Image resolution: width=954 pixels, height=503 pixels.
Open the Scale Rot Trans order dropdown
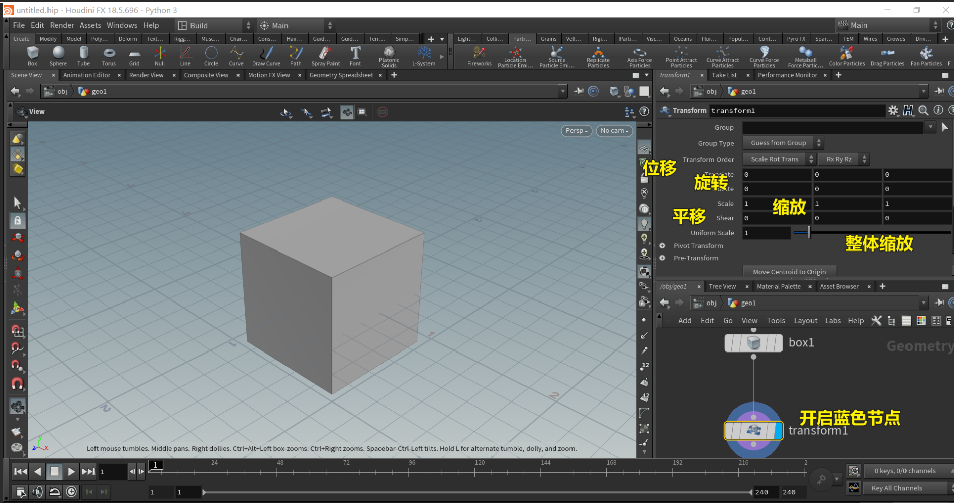tap(779, 159)
